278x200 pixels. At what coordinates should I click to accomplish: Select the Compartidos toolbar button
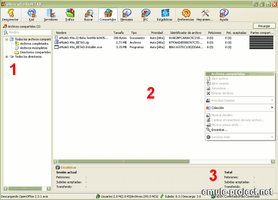(x=108, y=15)
